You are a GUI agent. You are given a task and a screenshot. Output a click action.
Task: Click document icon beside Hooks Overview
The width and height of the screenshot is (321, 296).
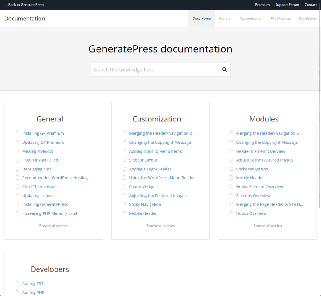point(231,213)
